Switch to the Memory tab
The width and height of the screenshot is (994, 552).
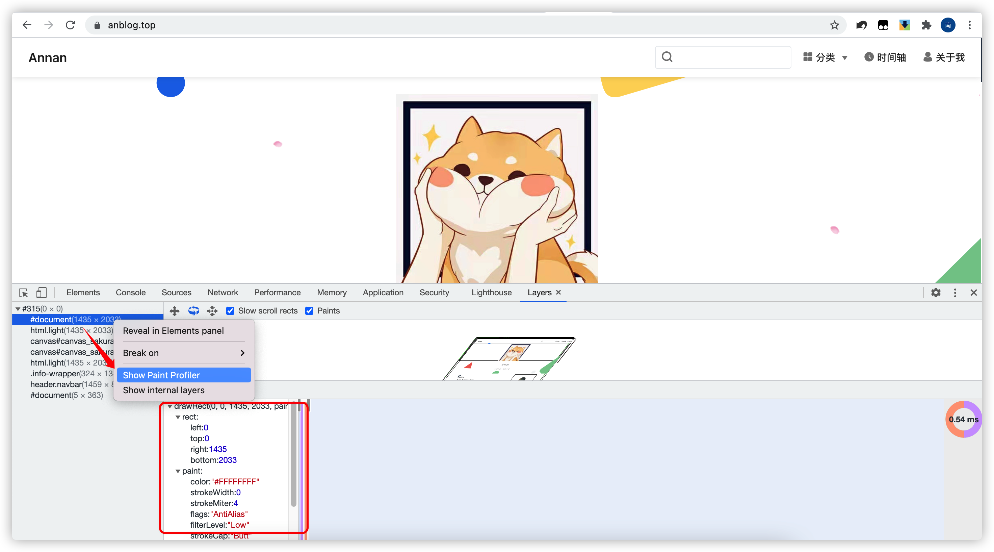coord(332,293)
